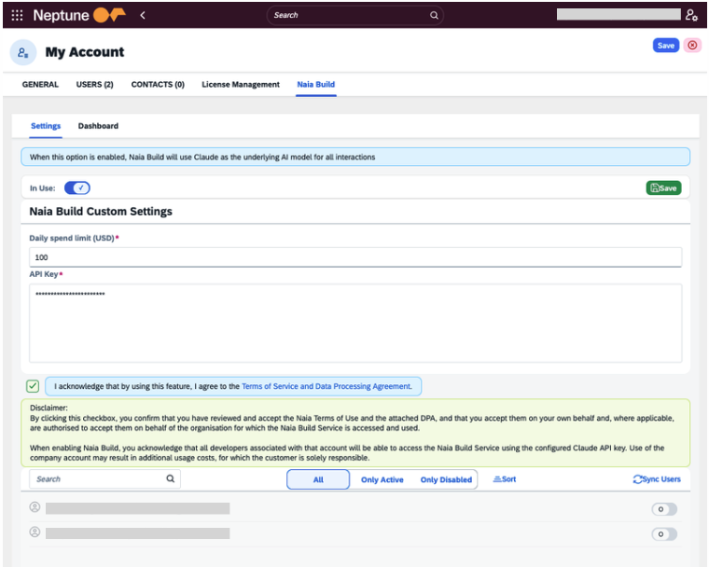Click the top Search input box
The width and height of the screenshot is (709, 567).
[354, 15]
